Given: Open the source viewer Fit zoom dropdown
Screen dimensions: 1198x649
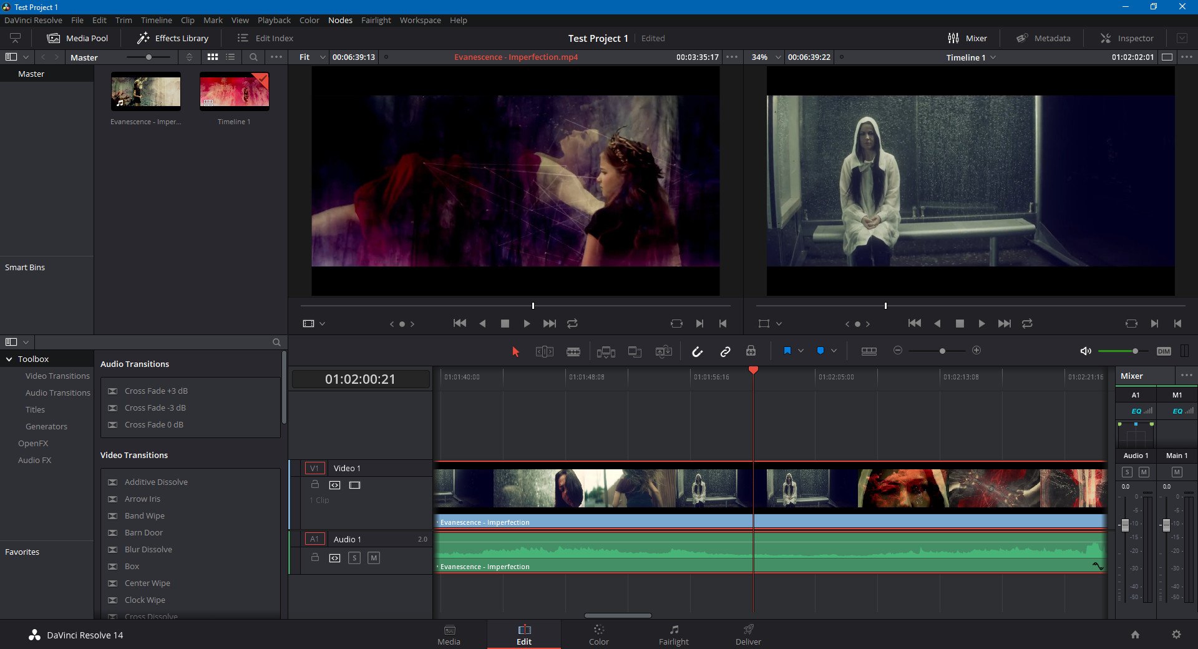Looking at the screenshot, I should click(x=312, y=57).
